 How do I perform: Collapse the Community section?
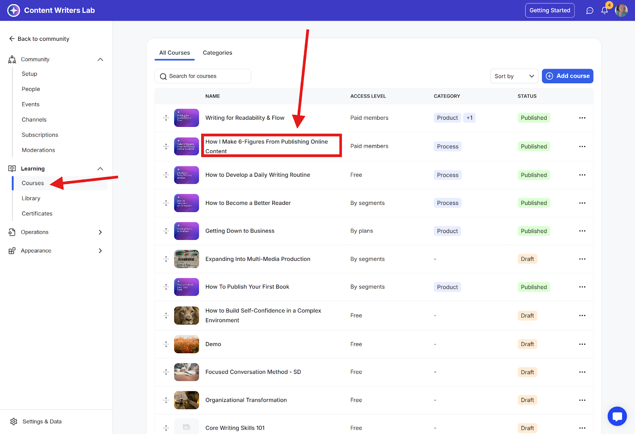(x=100, y=59)
